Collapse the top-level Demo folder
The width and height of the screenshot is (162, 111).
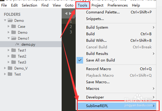pyautogui.click(x=5, y=20)
